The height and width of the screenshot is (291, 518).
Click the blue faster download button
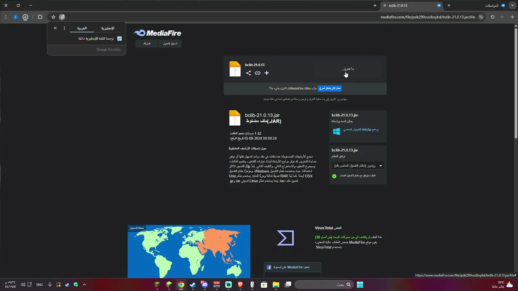pyautogui.click(x=330, y=88)
